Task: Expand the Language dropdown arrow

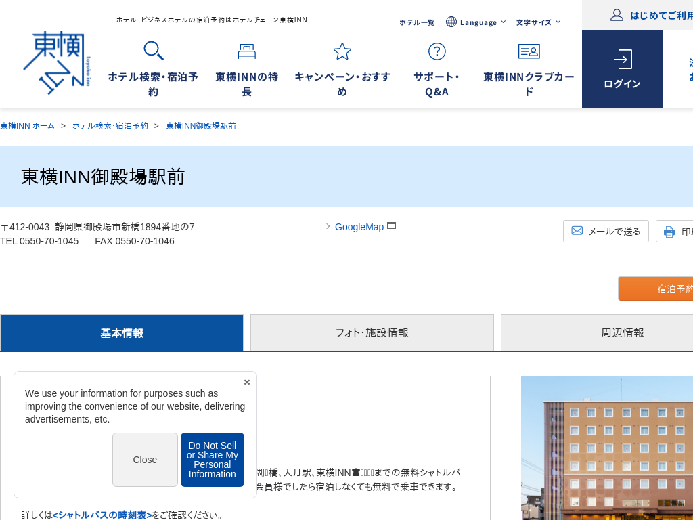Action: point(503,22)
